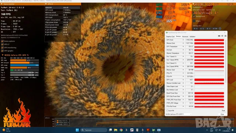Click the taskbar search box
The height and width of the screenshot is (133, 236).
pos(94,130)
